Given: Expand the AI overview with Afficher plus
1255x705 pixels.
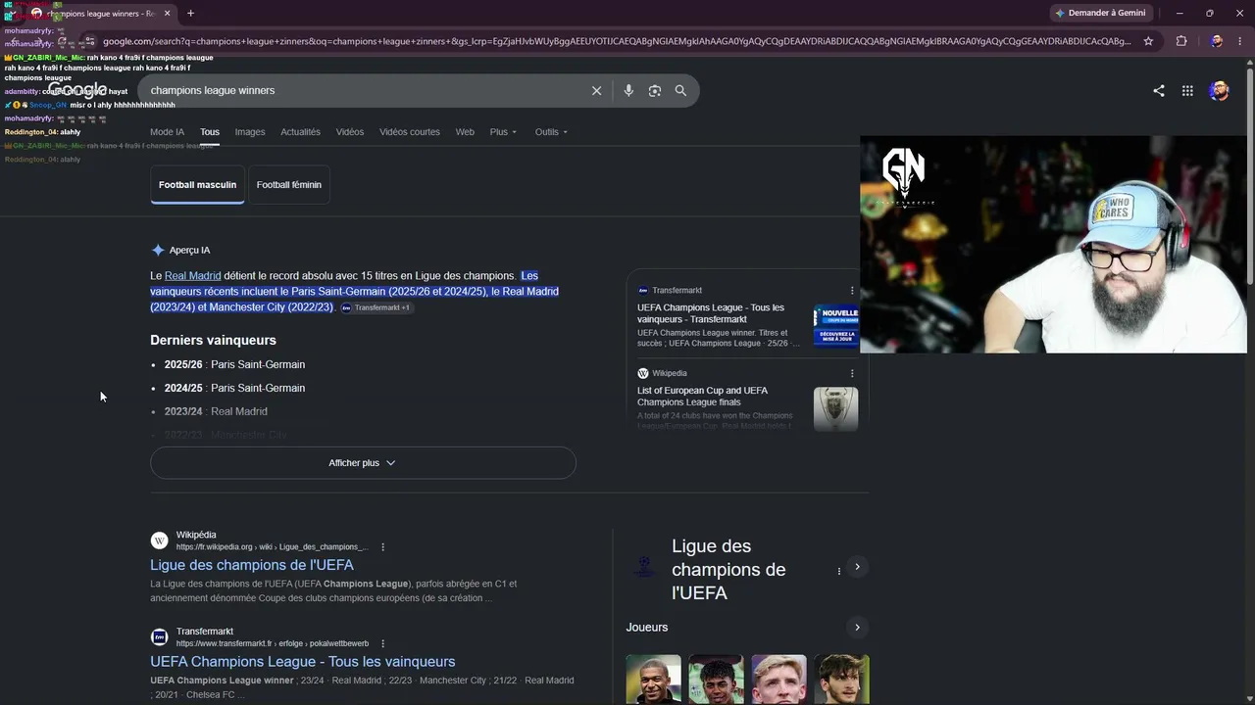Looking at the screenshot, I should click(x=363, y=463).
